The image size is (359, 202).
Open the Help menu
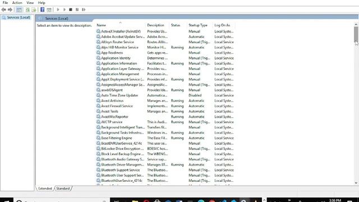(x=42, y=3)
